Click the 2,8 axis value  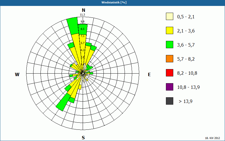coord(82,57)
